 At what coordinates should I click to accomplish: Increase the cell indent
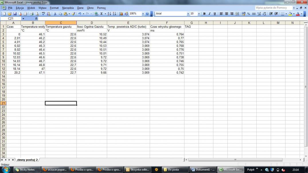point(276,14)
